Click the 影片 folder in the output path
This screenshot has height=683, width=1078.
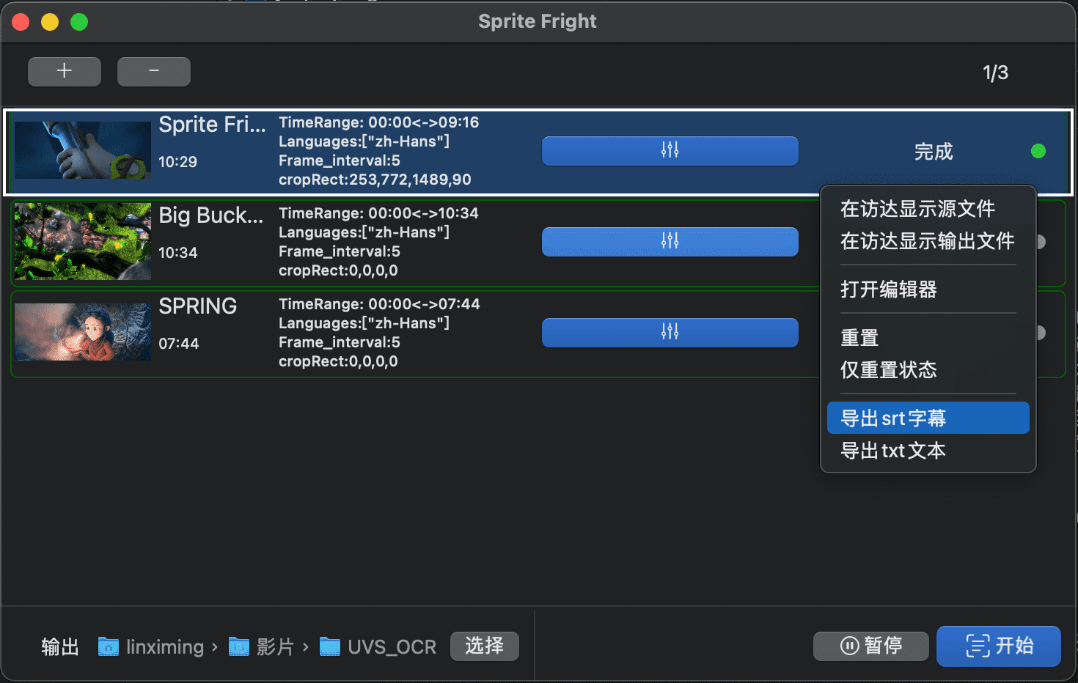point(261,646)
